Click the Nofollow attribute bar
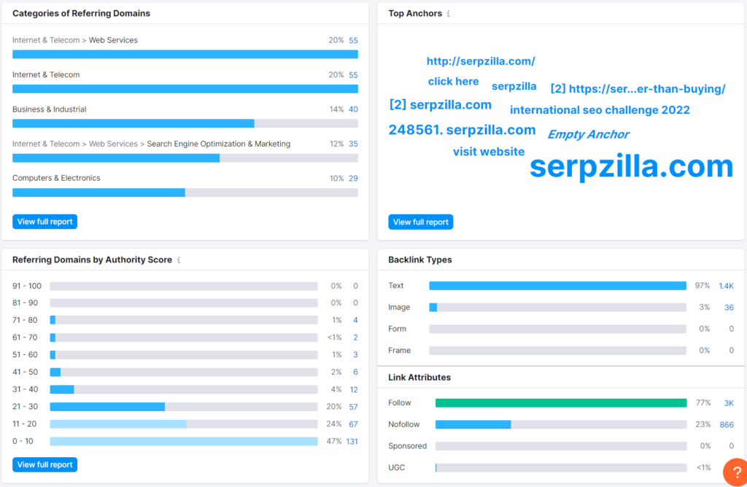Screen dimensions: 747x487 561,424
